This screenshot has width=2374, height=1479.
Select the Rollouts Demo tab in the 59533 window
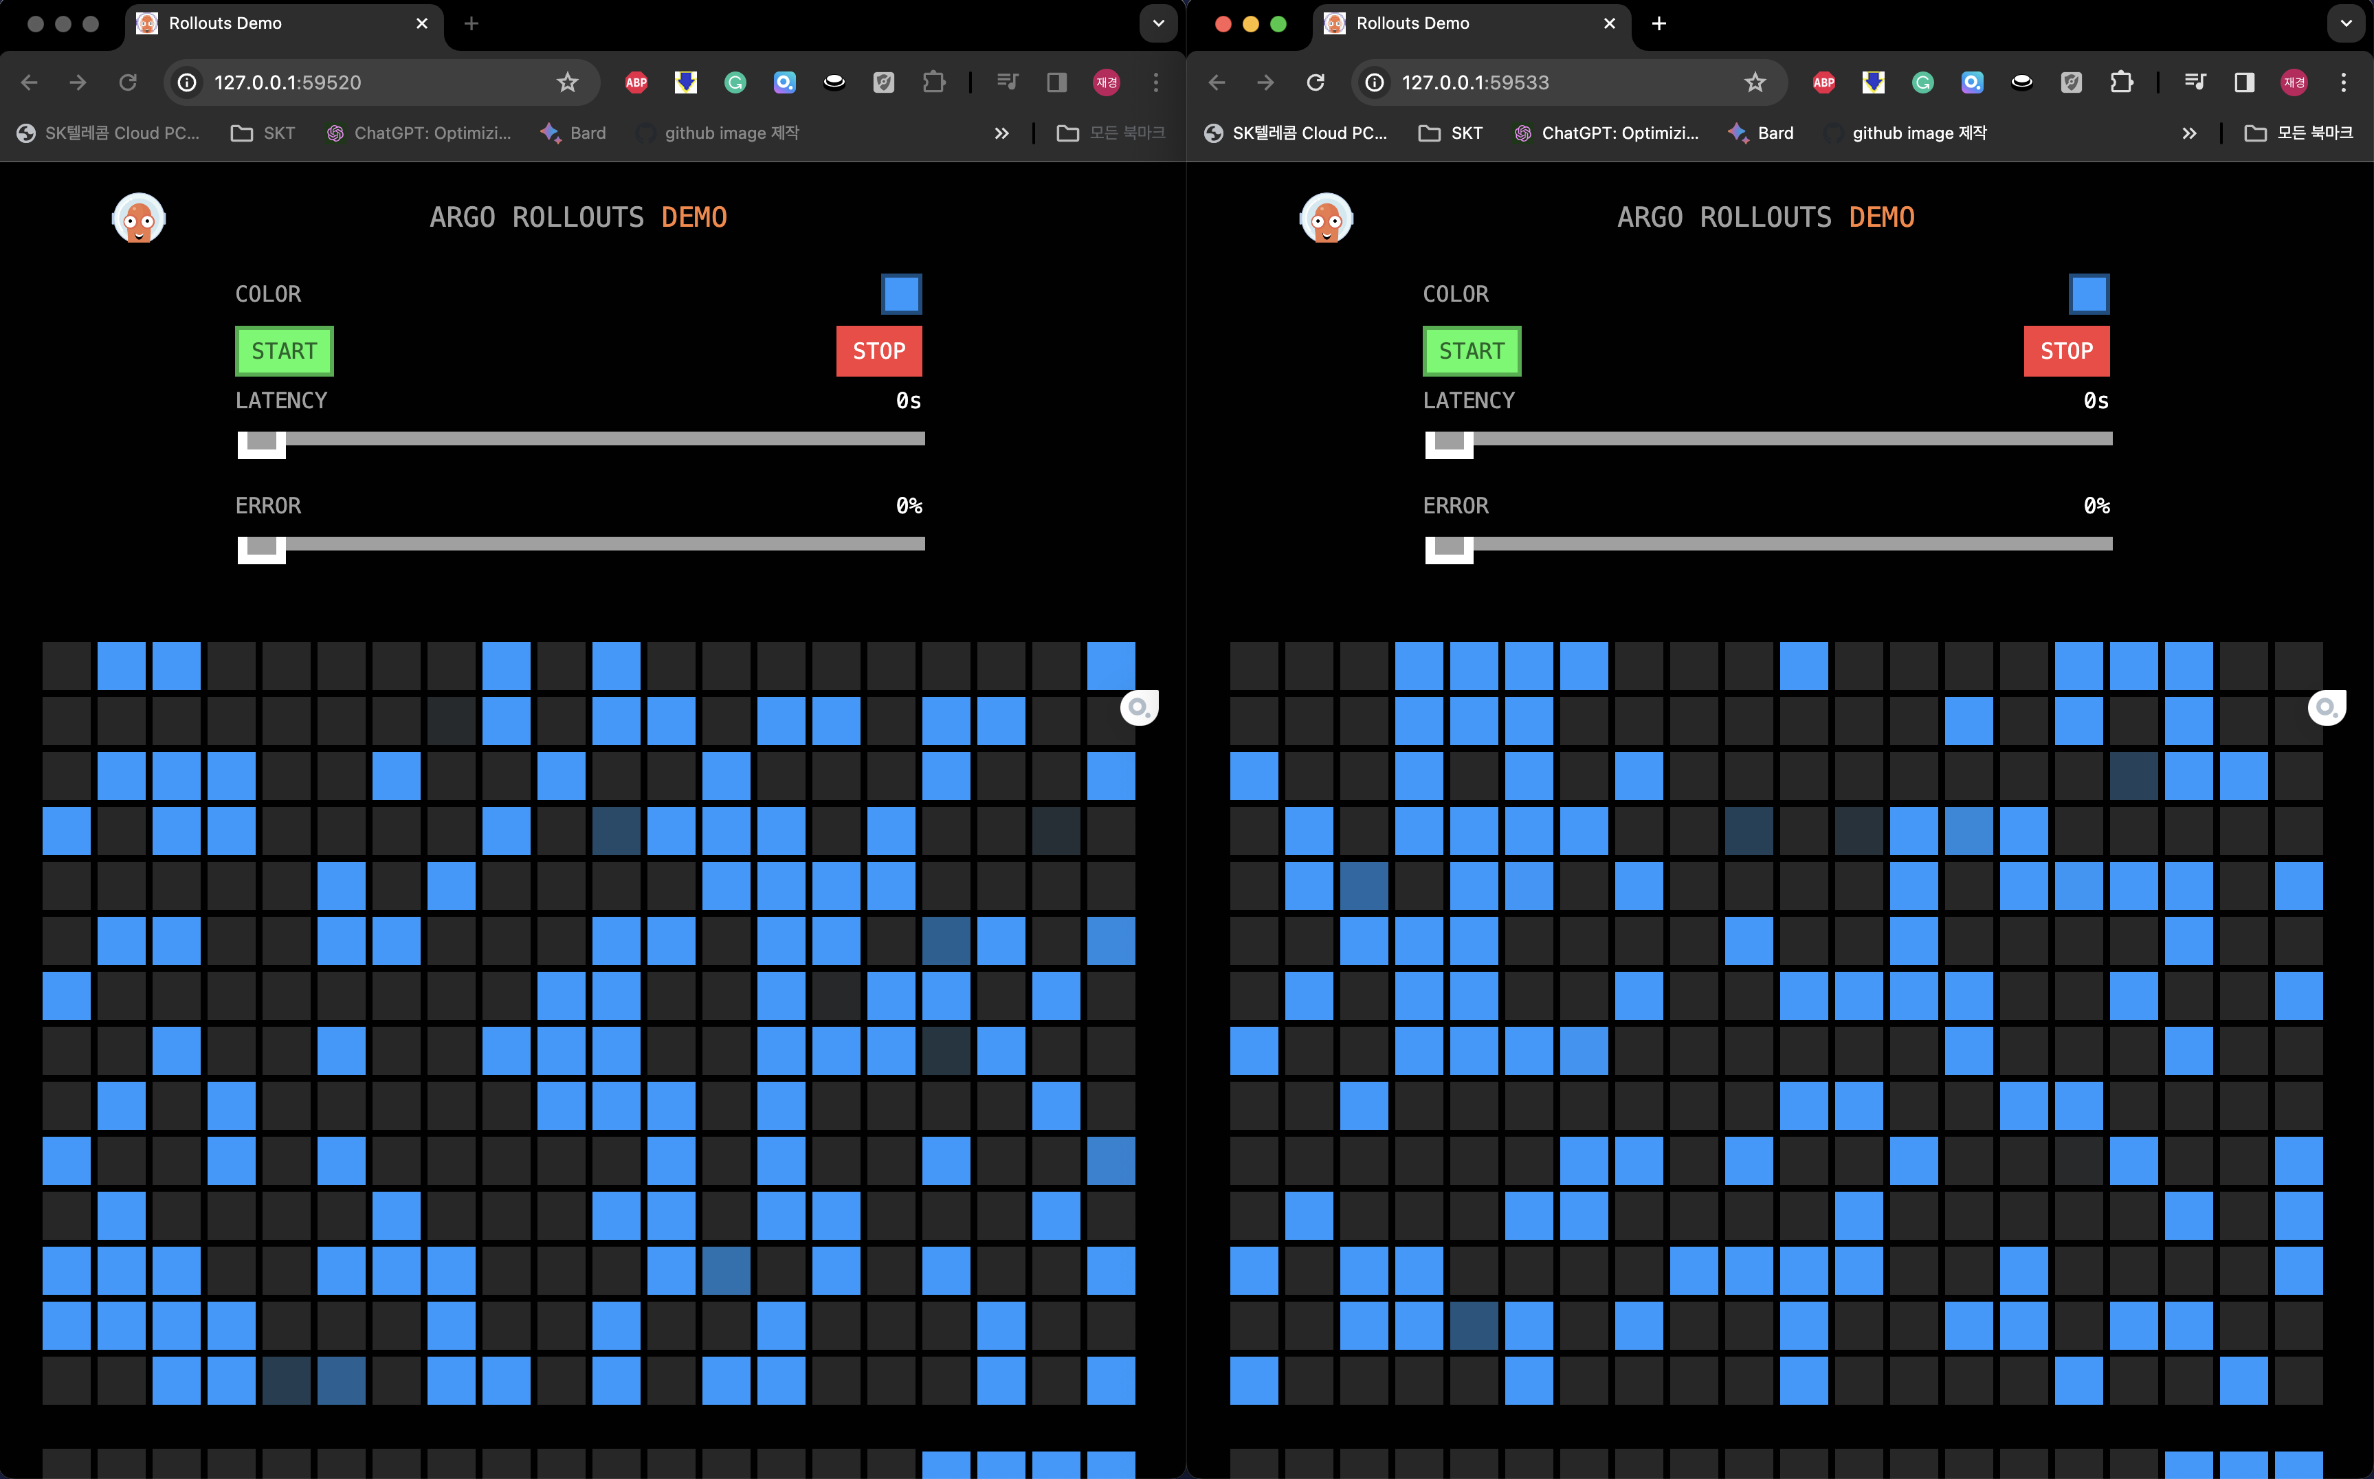click(1471, 23)
